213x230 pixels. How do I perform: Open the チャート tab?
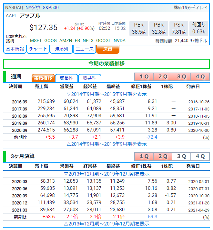(x=38, y=49)
